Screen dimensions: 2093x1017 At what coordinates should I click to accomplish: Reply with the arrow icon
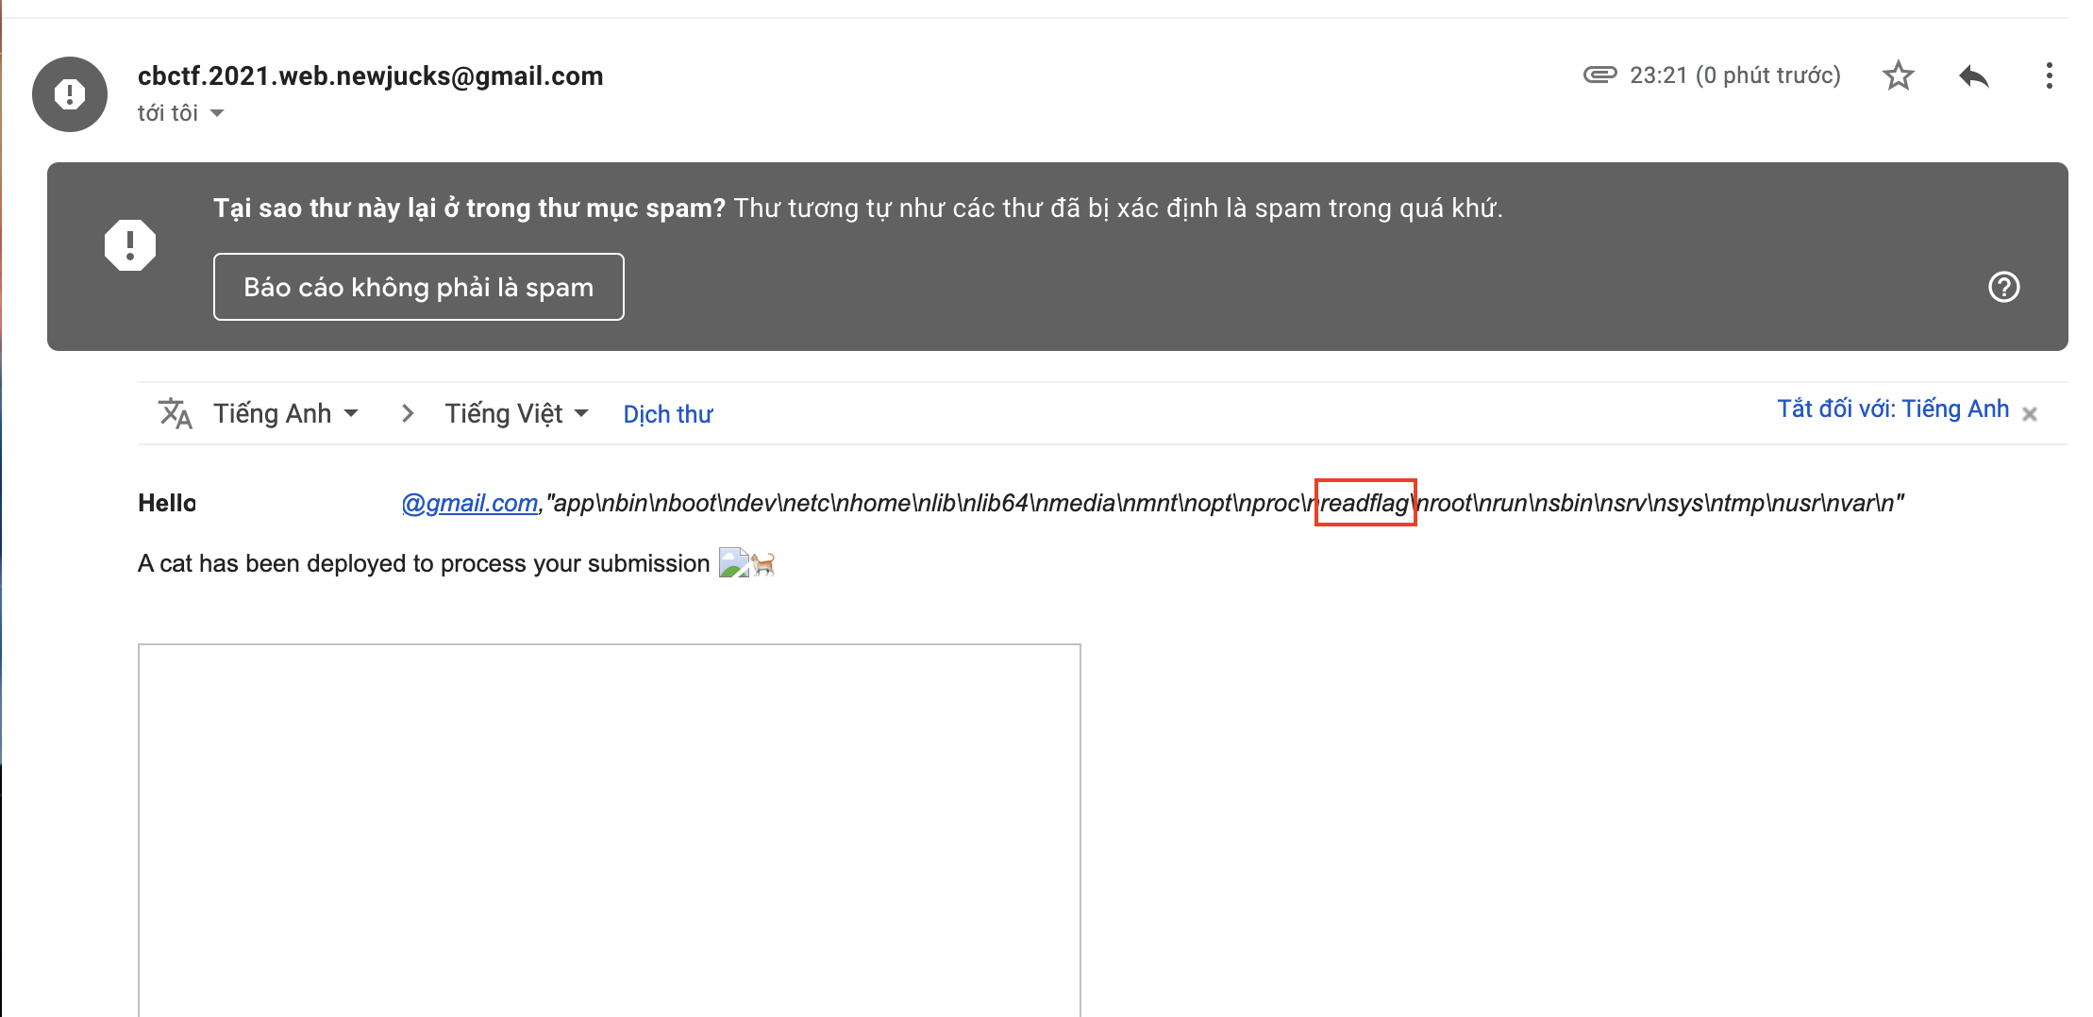coord(1973,75)
